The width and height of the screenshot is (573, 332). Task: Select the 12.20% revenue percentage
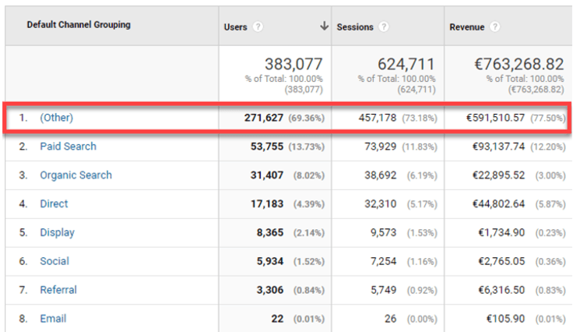click(x=548, y=147)
